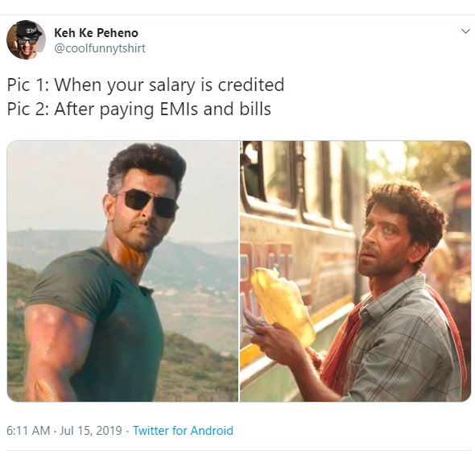
Task: Open the left photo with sunglasses man
Action: [x=122, y=271]
